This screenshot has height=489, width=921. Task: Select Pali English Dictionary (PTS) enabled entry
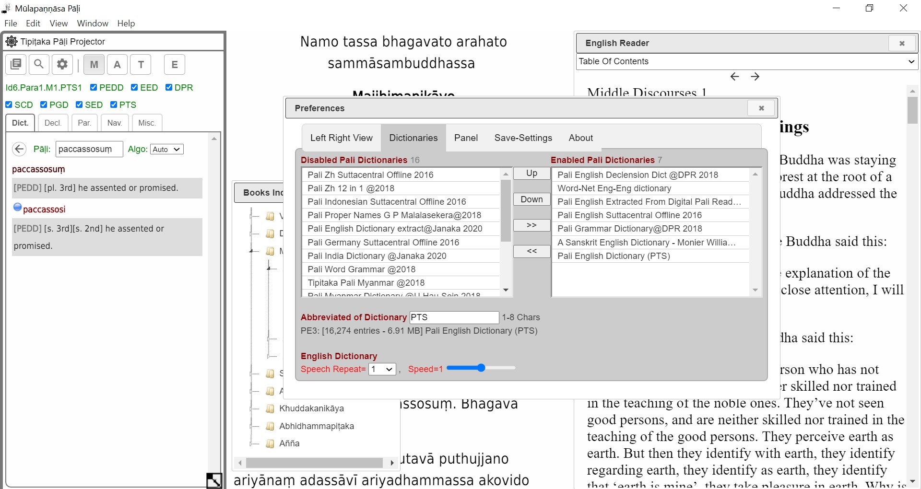pyautogui.click(x=650, y=256)
